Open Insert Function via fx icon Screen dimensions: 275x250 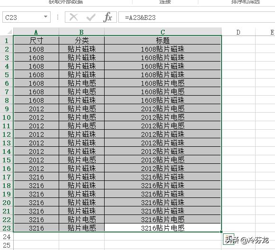(107, 17)
